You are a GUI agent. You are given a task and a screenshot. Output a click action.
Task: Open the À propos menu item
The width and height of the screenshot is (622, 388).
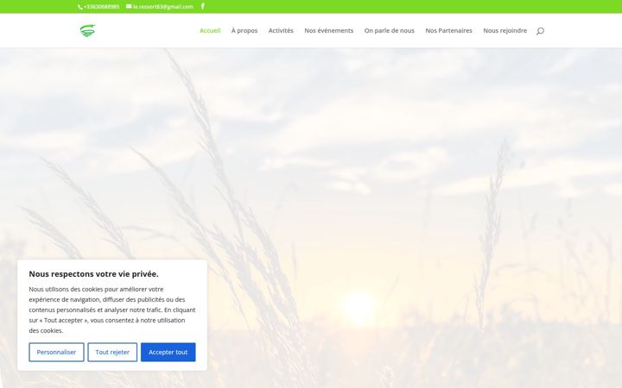pos(244,30)
